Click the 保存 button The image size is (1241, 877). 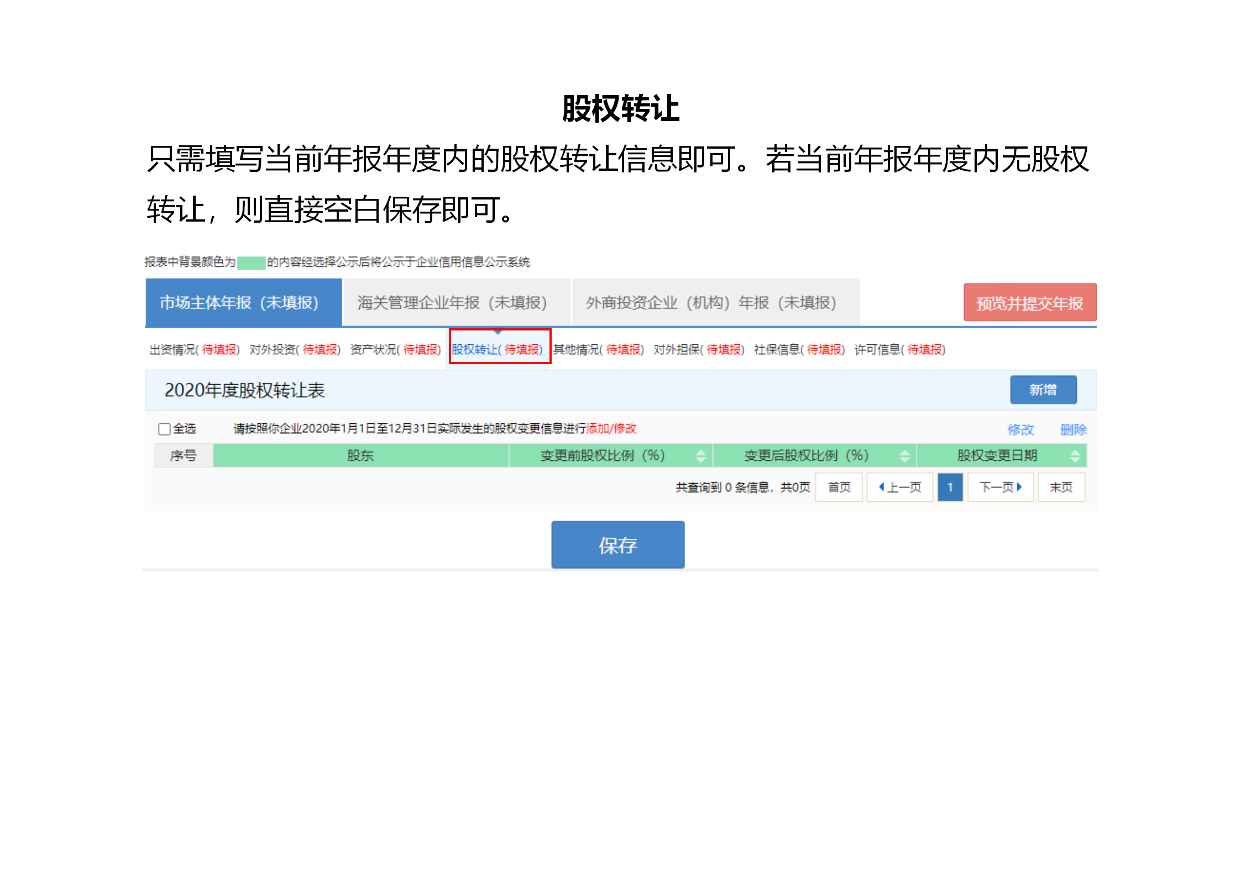coord(617,545)
